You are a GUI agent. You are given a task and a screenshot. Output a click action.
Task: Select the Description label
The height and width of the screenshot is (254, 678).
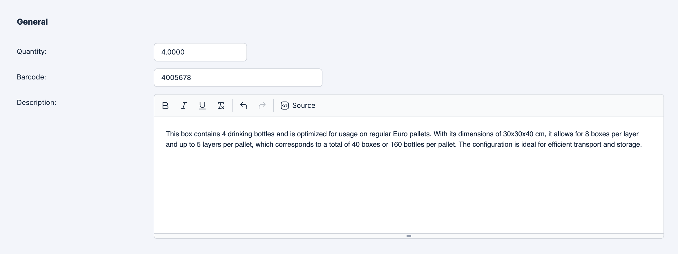pos(37,103)
